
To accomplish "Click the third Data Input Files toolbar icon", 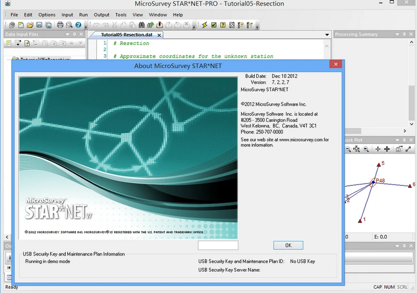I will (27, 43).
